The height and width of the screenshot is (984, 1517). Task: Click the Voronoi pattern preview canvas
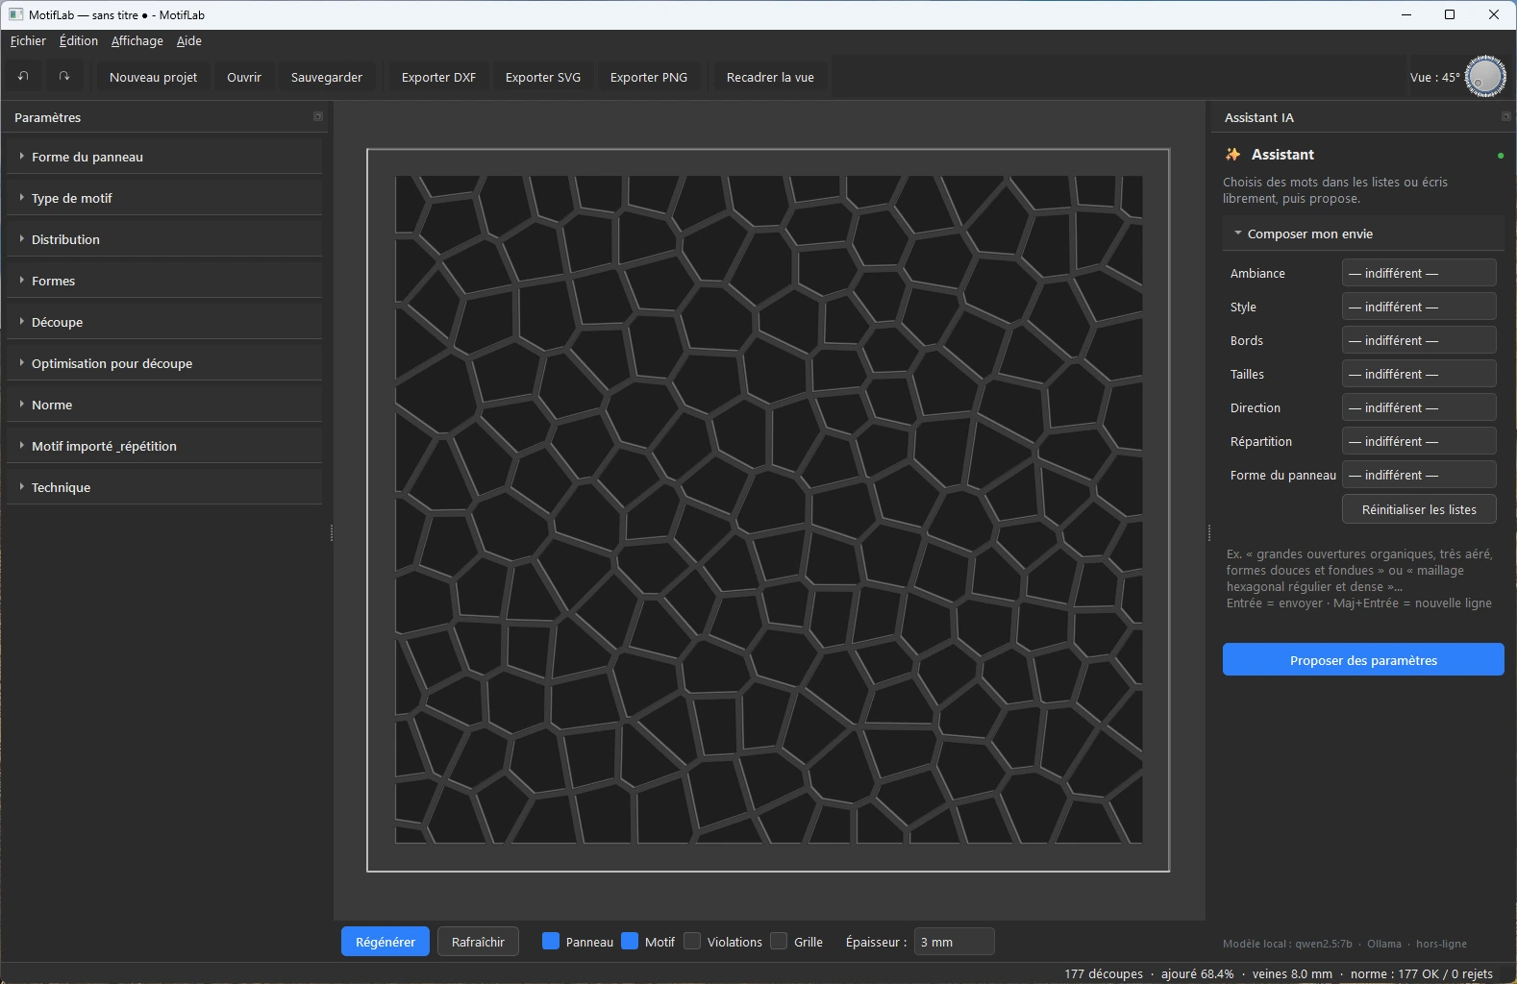click(768, 509)
